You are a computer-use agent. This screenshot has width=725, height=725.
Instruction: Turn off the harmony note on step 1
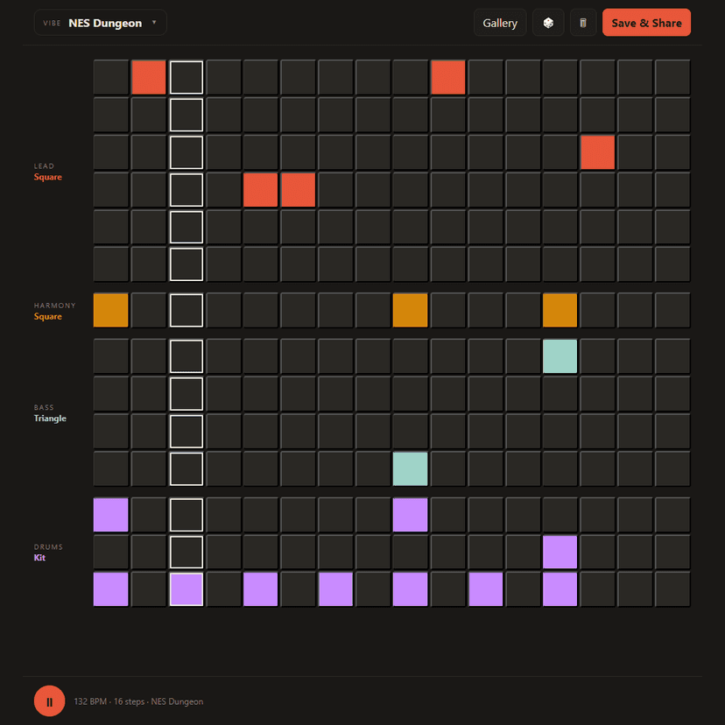pyautogui.click(x=111, y=310)
